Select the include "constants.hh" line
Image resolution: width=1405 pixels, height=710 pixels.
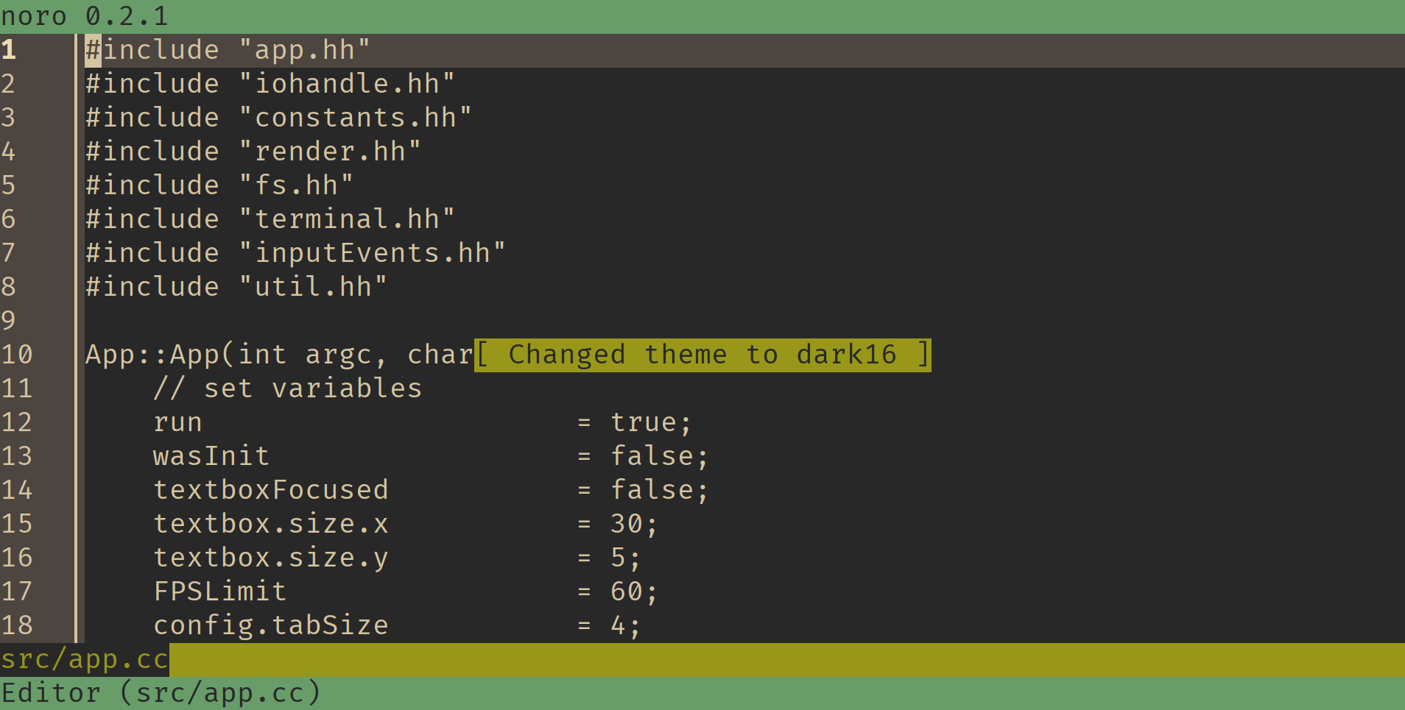pyautogui.click(x=278, y=117)
